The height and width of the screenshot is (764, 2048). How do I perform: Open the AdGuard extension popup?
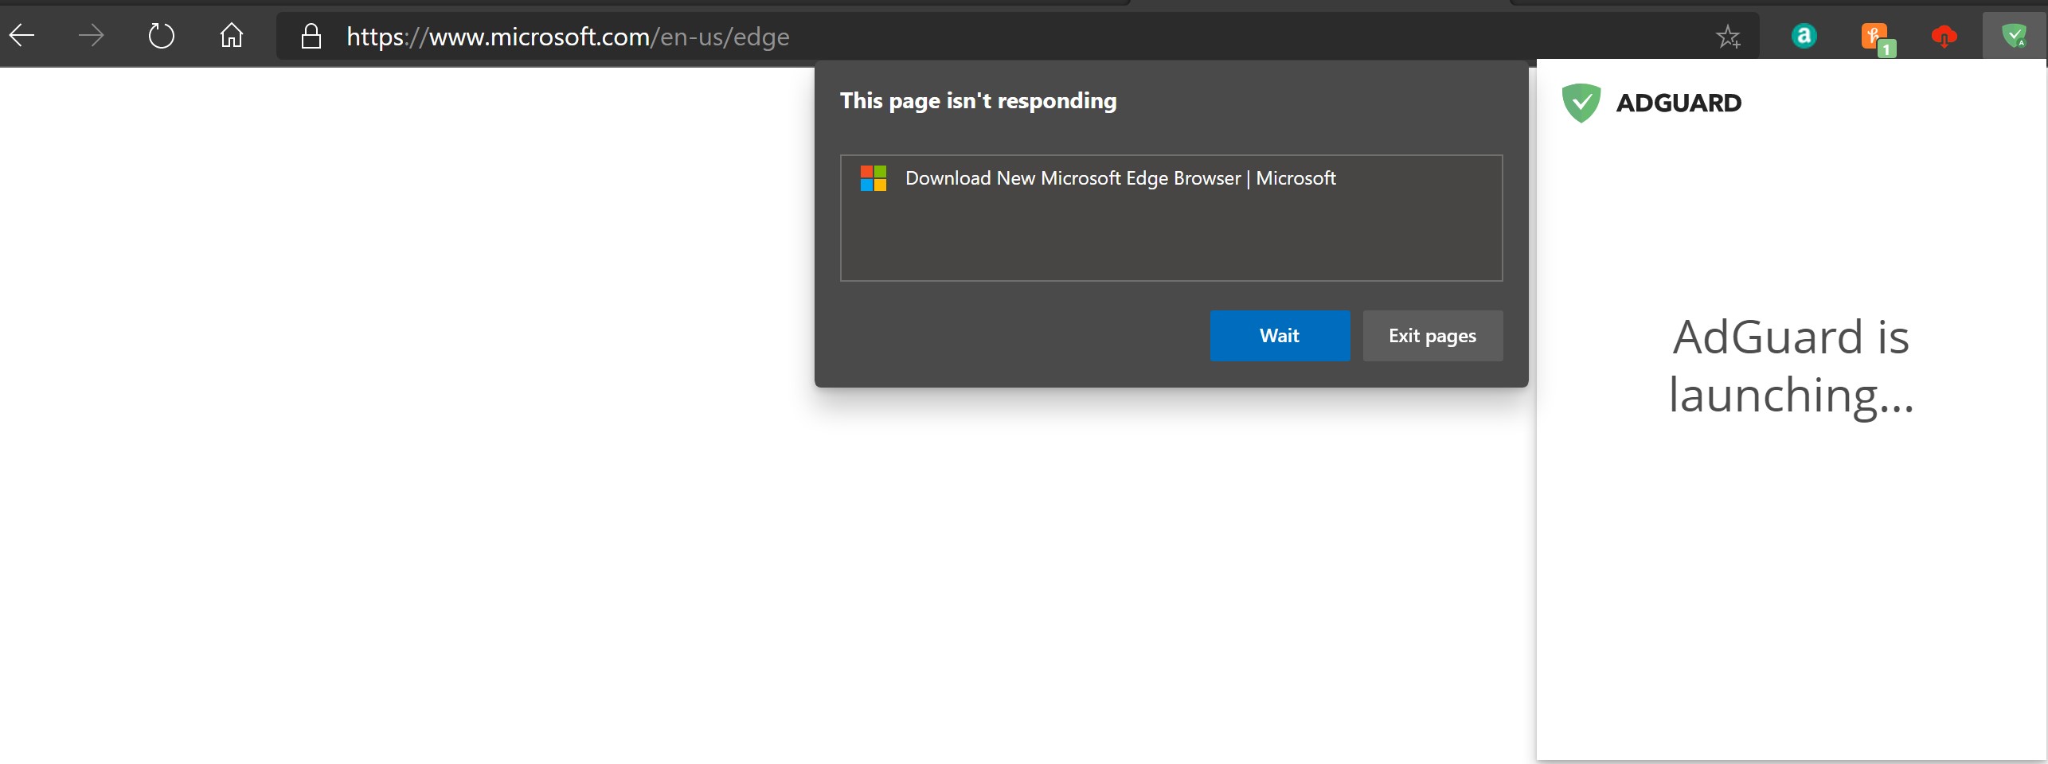pyautogui.click(x=2015, y=36)
